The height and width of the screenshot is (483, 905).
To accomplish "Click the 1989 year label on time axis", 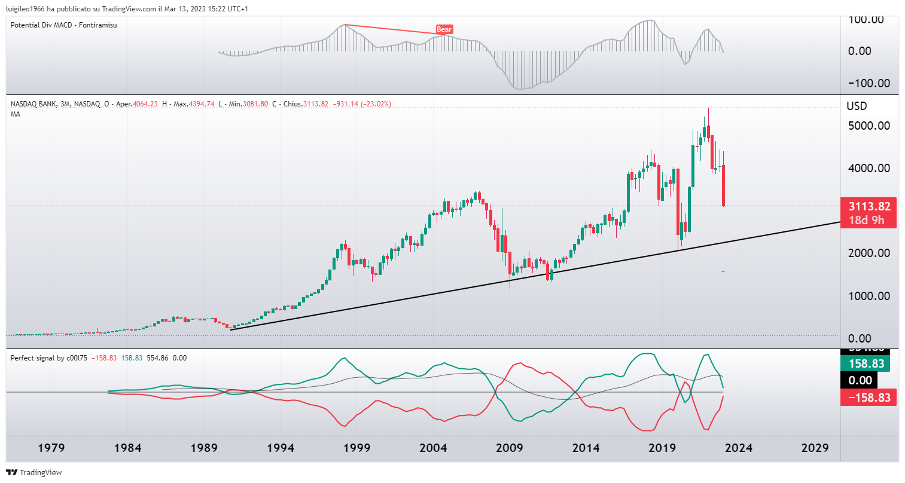I will 204,448.
